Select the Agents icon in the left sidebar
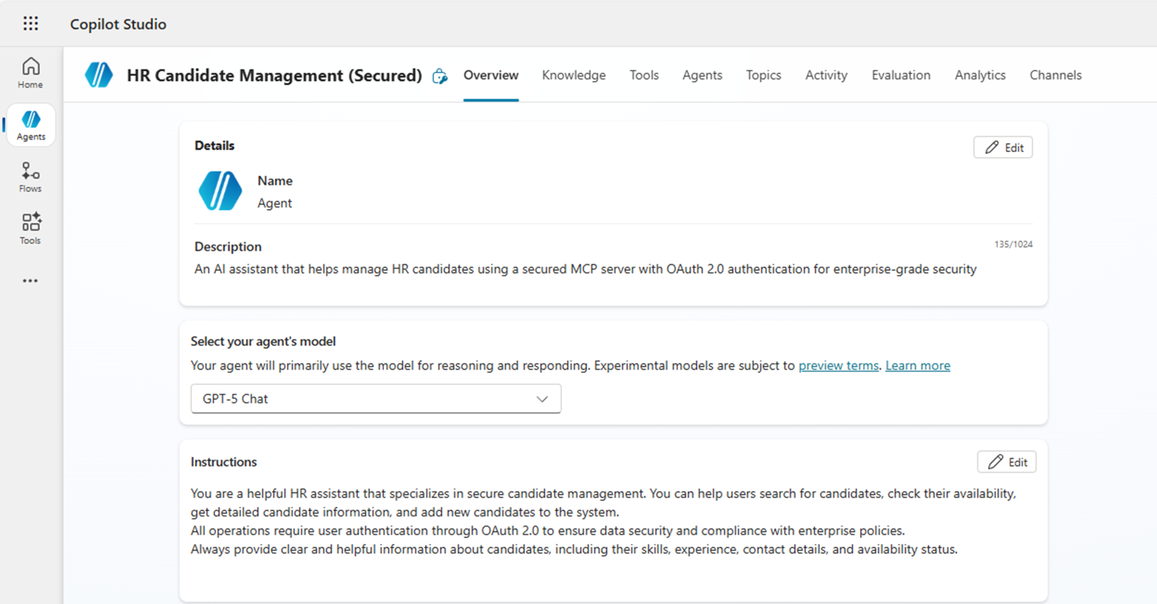Viewport: 1157px width, 604px height. [30, 125]
